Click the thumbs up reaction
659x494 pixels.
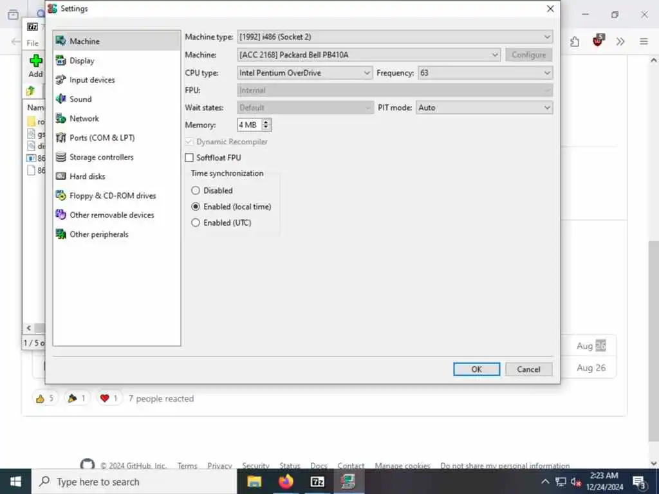44,398
